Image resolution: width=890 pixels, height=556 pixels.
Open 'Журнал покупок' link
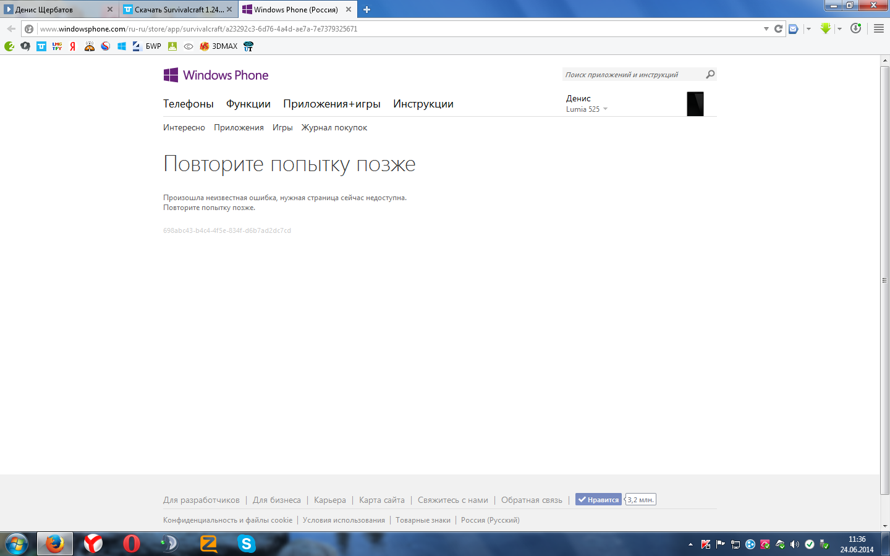coord(334,127)
